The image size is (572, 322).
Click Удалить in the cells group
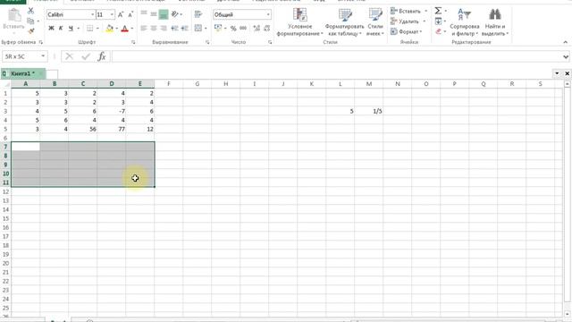[x=408, y=21]
